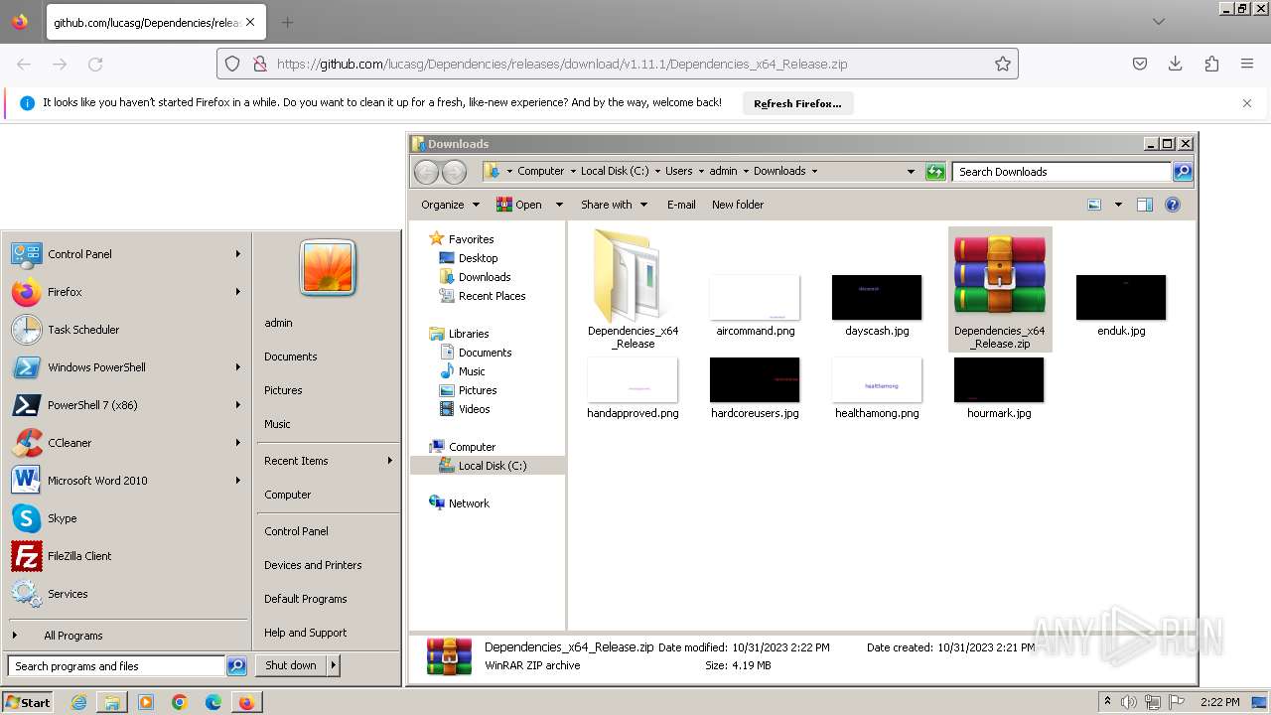
Task: Click Internet Explorer taskbar icon
Action: point(78,702)
